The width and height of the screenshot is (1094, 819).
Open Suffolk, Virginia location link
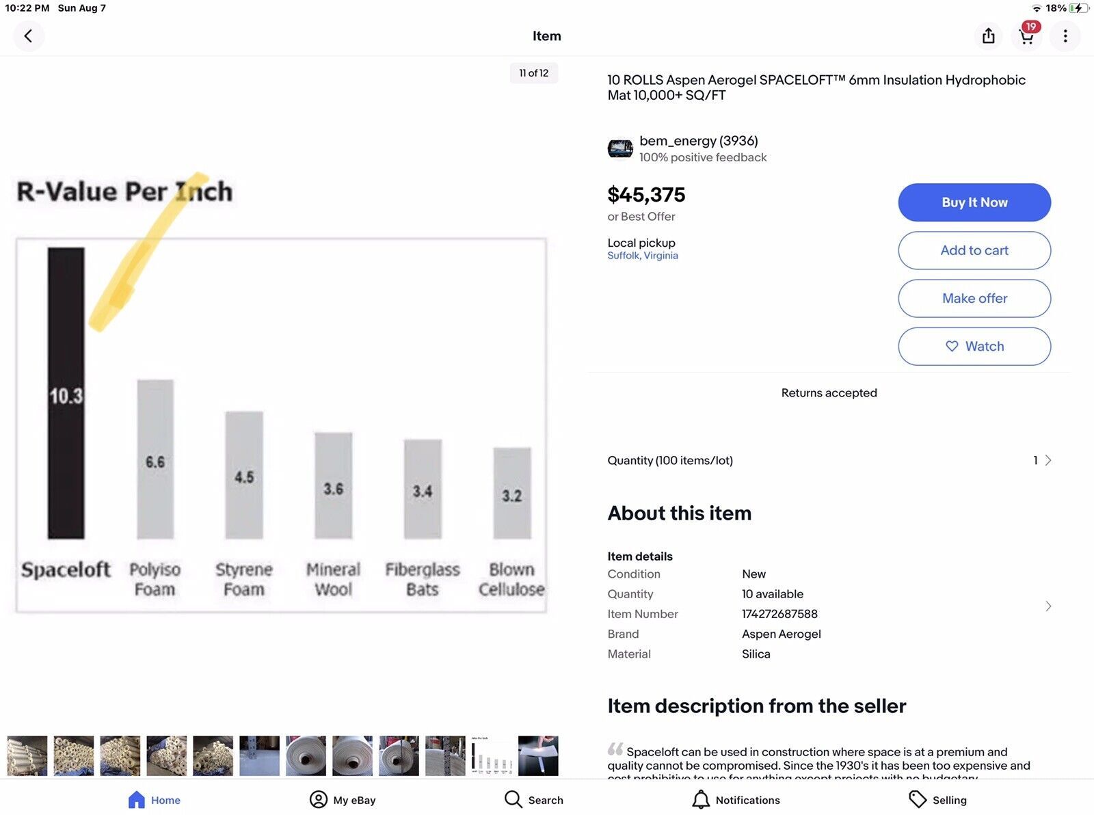pos(643,256)
